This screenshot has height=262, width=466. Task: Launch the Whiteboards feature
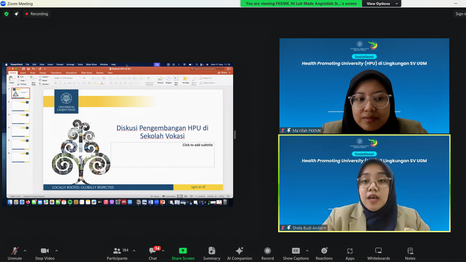point(378,253)
